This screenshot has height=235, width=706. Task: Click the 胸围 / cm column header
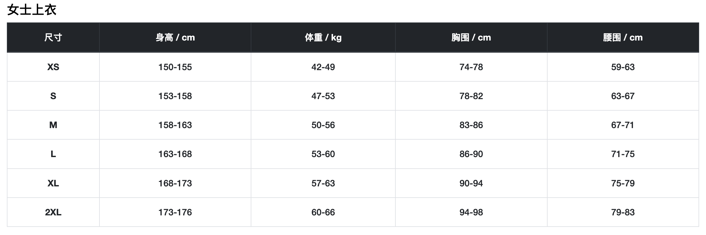[x=471, y=37]
